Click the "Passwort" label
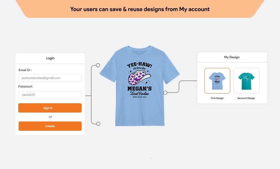280x169 pixels. (25, 86)
